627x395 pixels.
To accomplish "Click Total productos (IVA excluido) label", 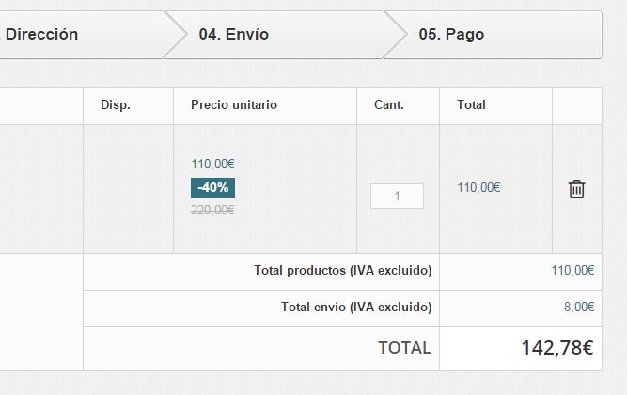I will (x=343, y=271).
